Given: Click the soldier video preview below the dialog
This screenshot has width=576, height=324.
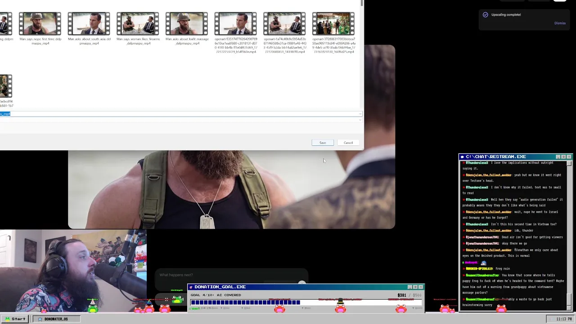Looking at the screenshot, I should pyautogui.click(x=232, y=189).
